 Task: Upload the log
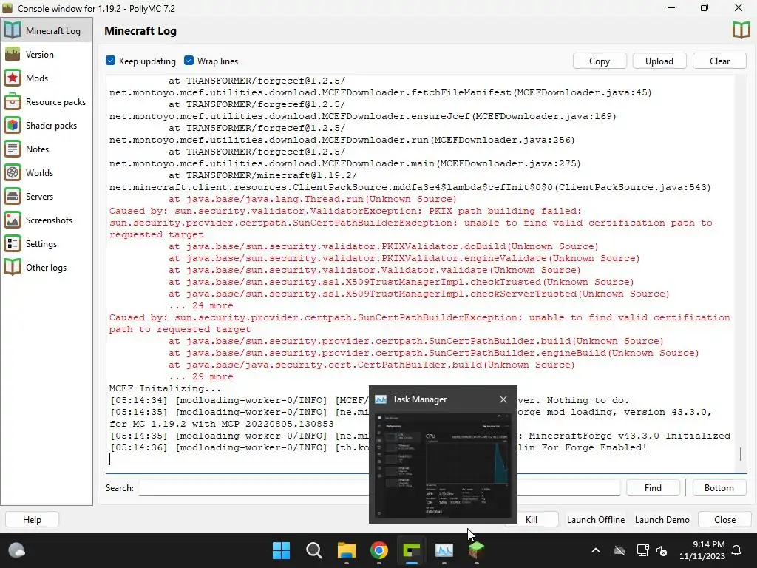(x=659, y=61)
